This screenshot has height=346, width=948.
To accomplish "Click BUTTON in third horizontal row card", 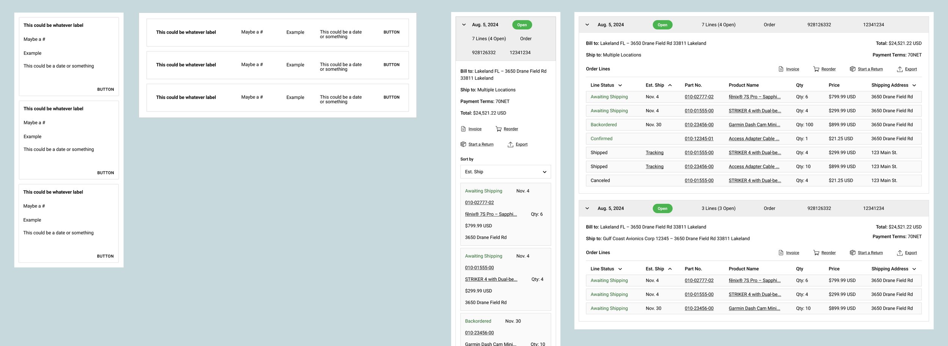I will [391, 97].
